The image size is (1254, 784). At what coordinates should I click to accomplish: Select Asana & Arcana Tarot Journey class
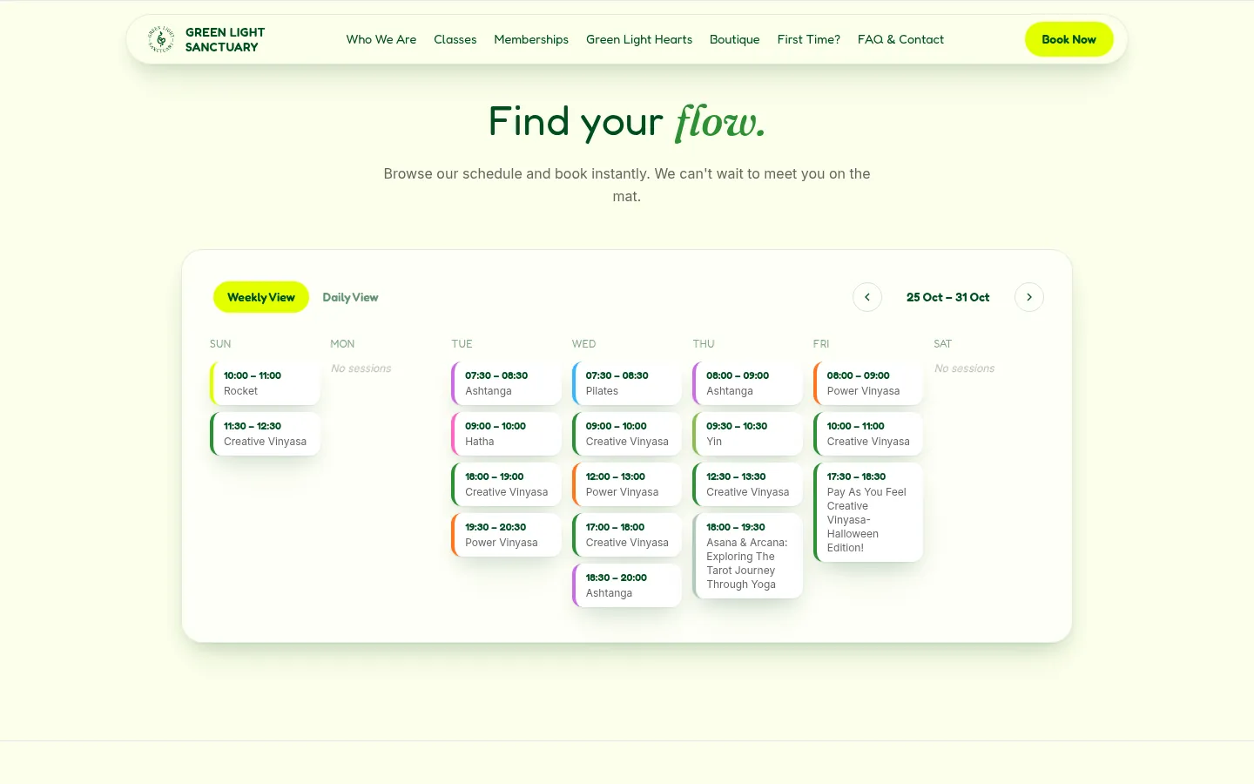coord(747,556)
